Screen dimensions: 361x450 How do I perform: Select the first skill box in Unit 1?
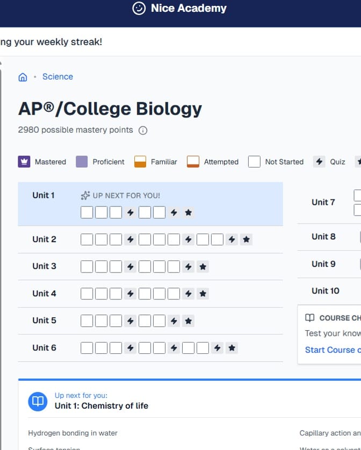tap(86, 212)
